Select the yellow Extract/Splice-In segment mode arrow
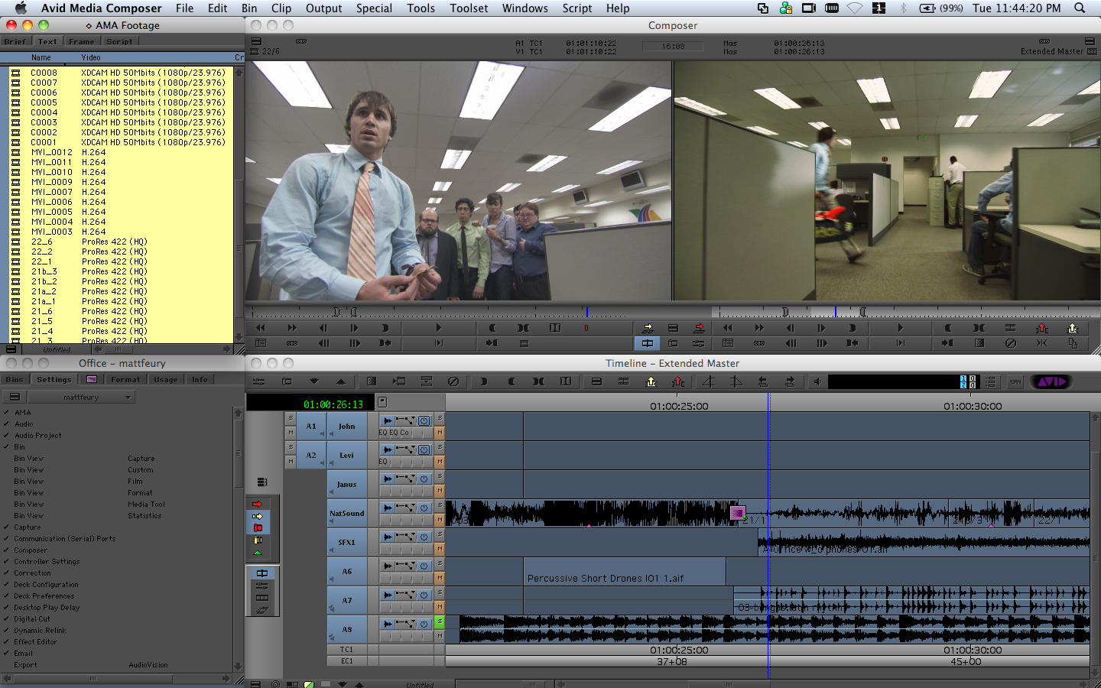The height and width of the screenshot is (688, 1101). 257,516
